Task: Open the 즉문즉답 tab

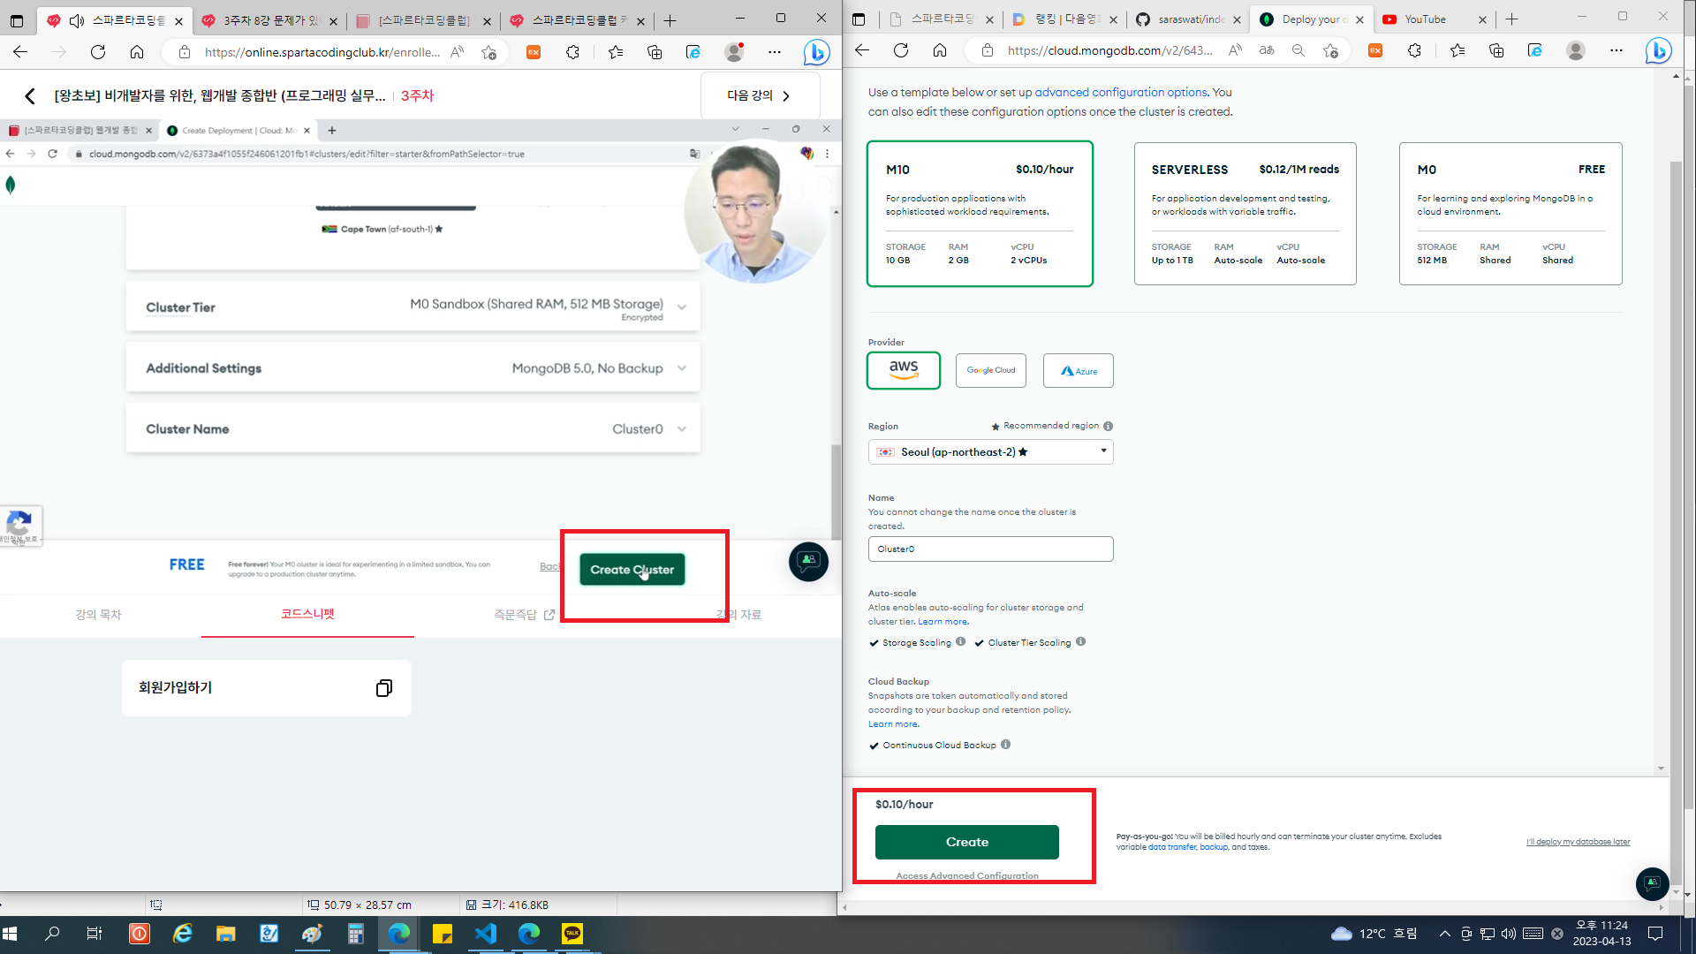Action: [524, 615]
